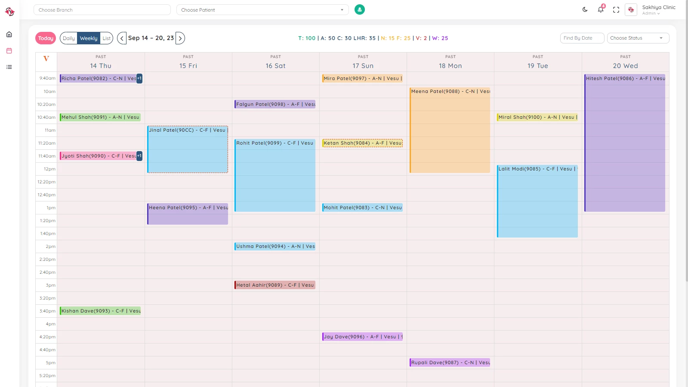Click the orange V filter icon

point(46,59)
